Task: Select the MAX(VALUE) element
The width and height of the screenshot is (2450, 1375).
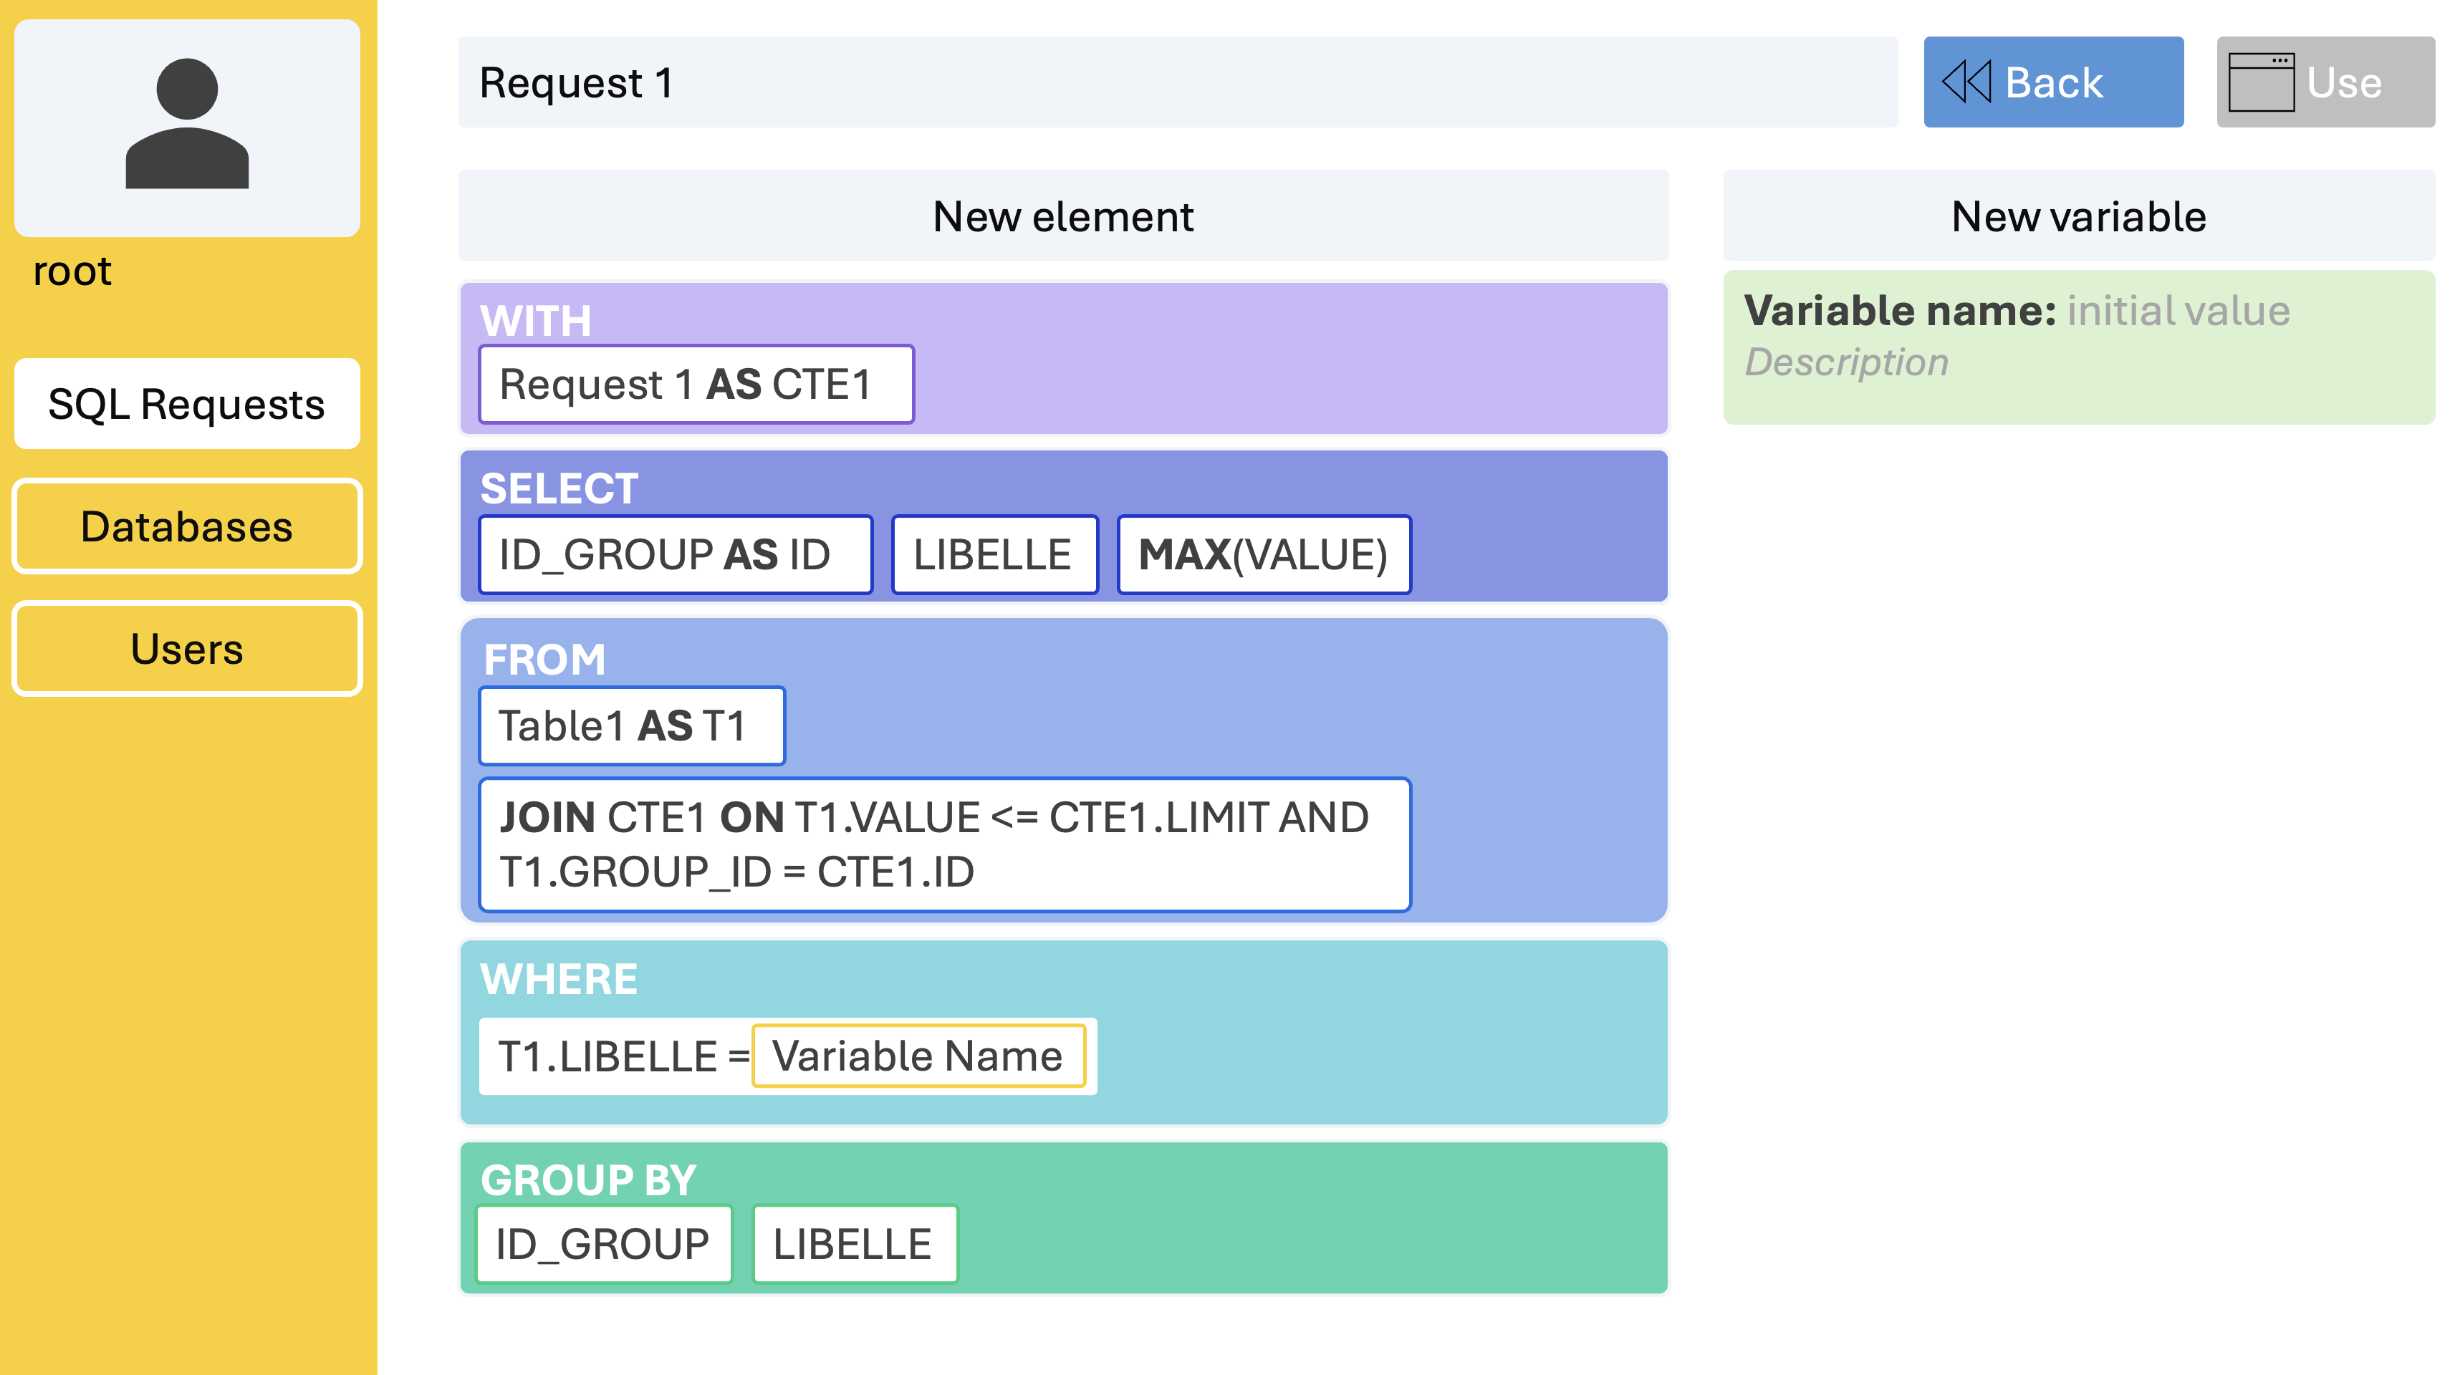Action: point(1264,555)
